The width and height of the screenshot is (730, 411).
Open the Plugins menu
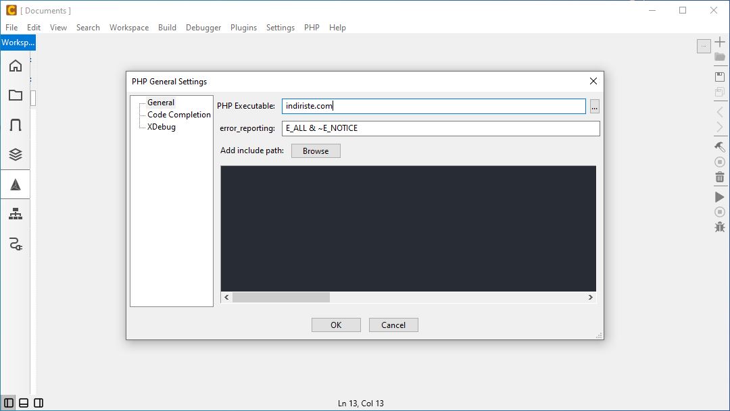(x=243, y=28)
